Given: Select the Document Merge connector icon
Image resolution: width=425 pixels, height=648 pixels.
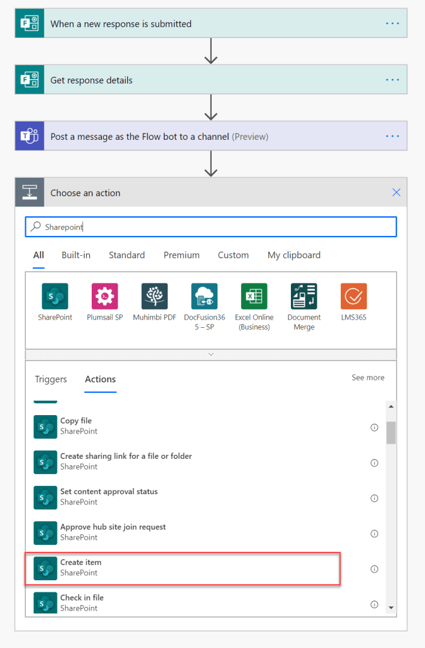Looking at the screenshot, I should coord(304,296).
